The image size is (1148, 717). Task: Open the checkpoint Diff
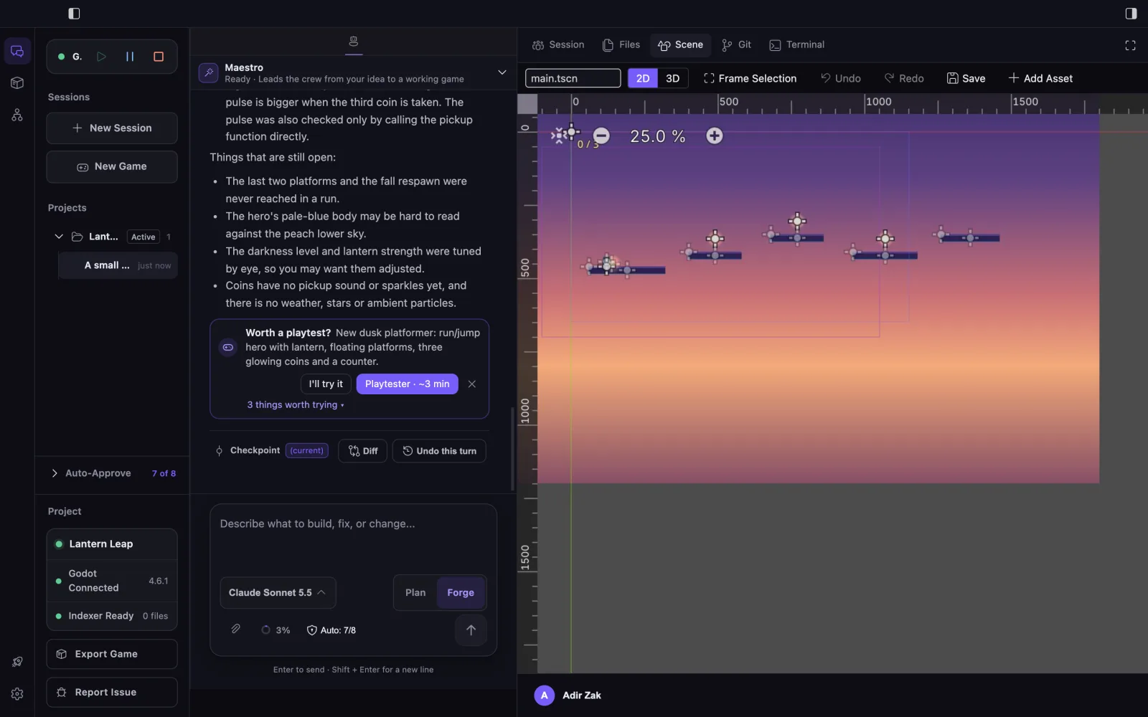(x=363, y=451)
